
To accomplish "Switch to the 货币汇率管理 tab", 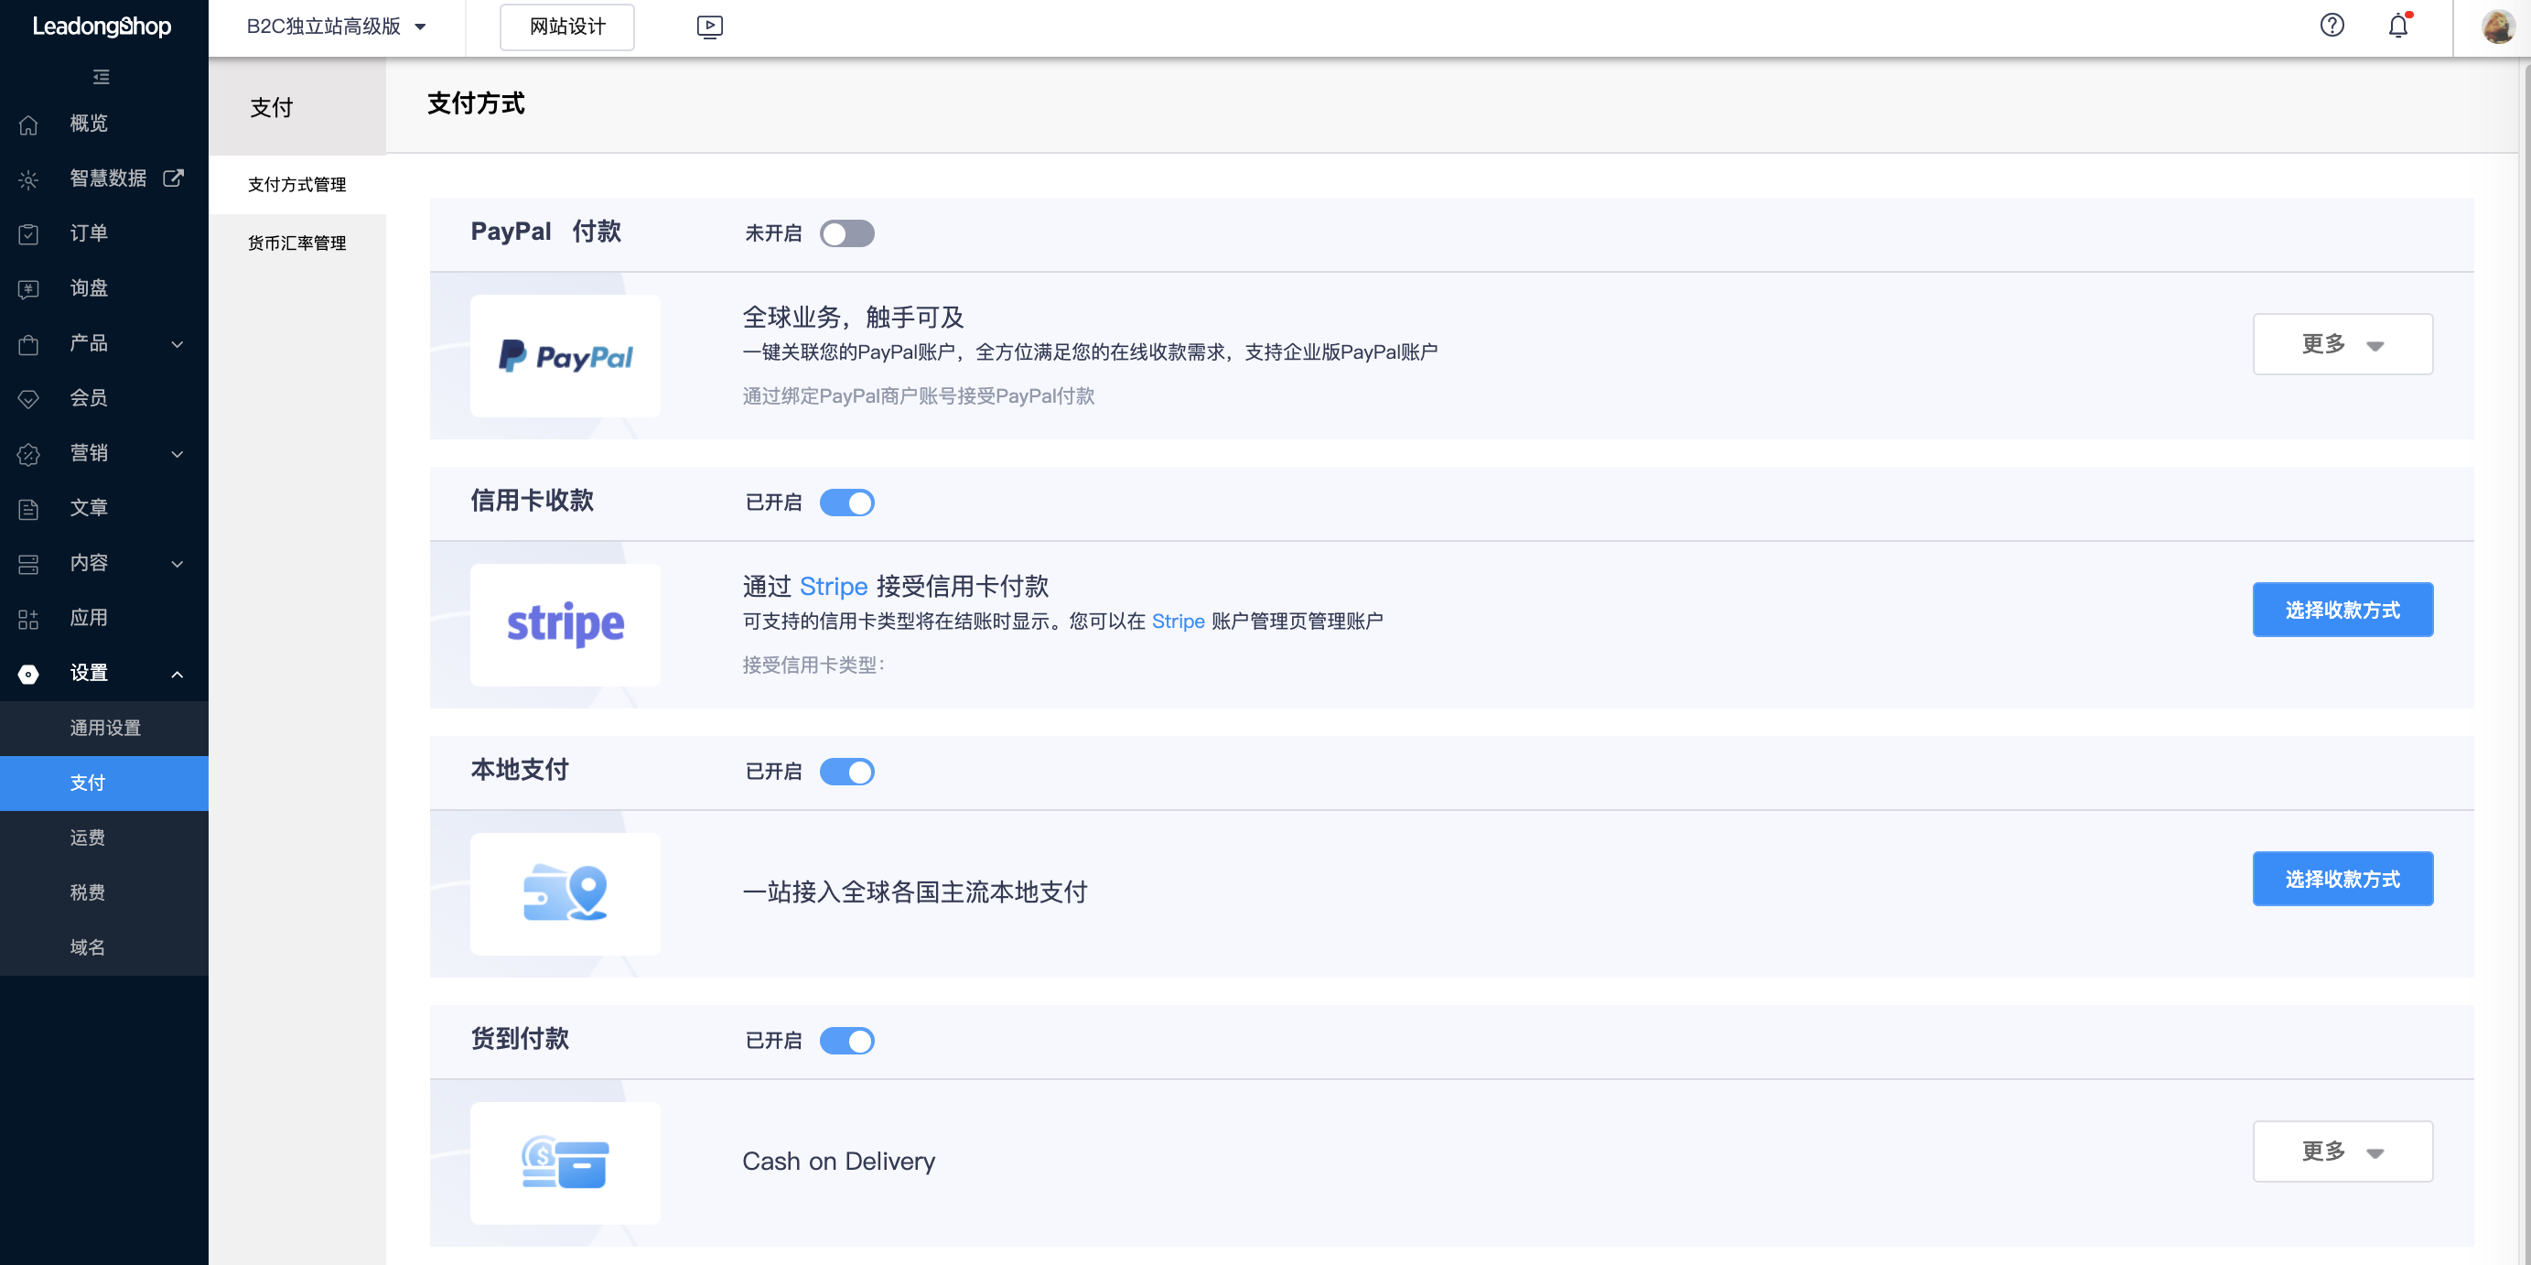I will pos(296,243).
